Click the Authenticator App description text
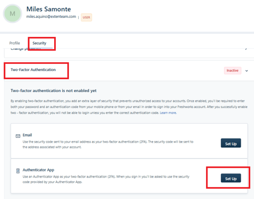The height and width of the screenshot is (199, 254). (106, 179)
